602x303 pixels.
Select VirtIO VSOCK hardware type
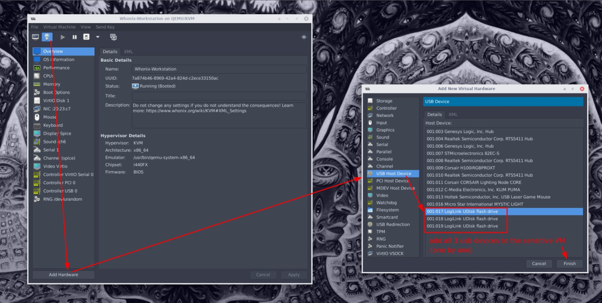tap(393, 254)
